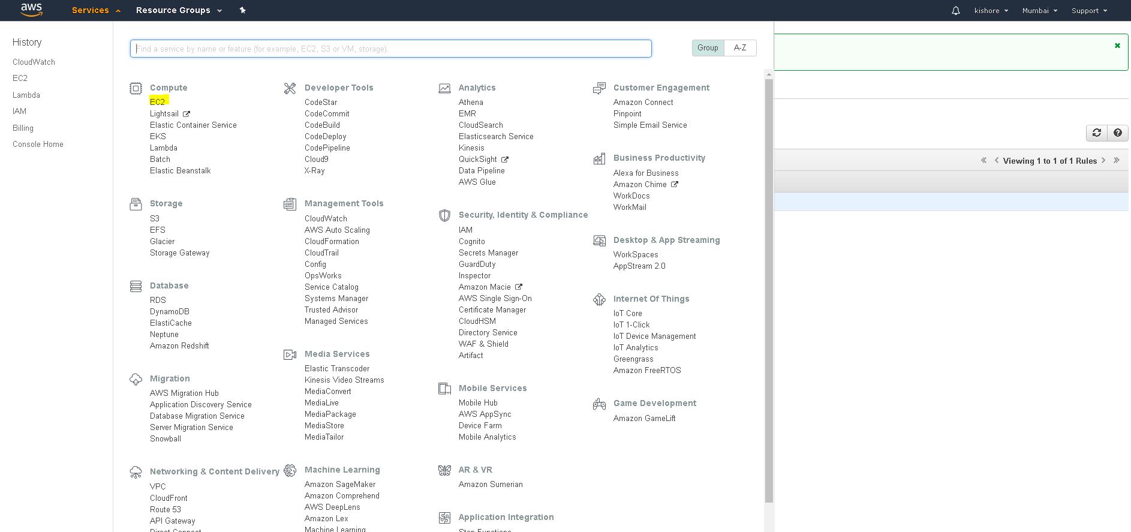The height and width of the screenshot is (532, 1131).
Task: Collapse the Services dropdown menu
Action: click(x=95, y=11)
